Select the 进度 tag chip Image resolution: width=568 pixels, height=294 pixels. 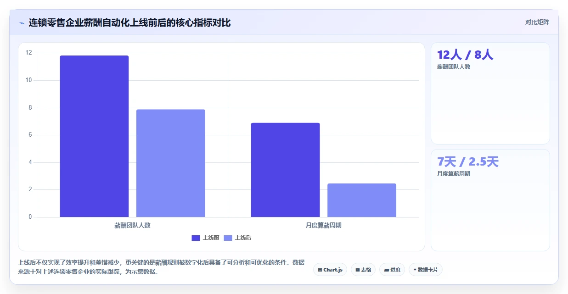[x=392, y=270]
